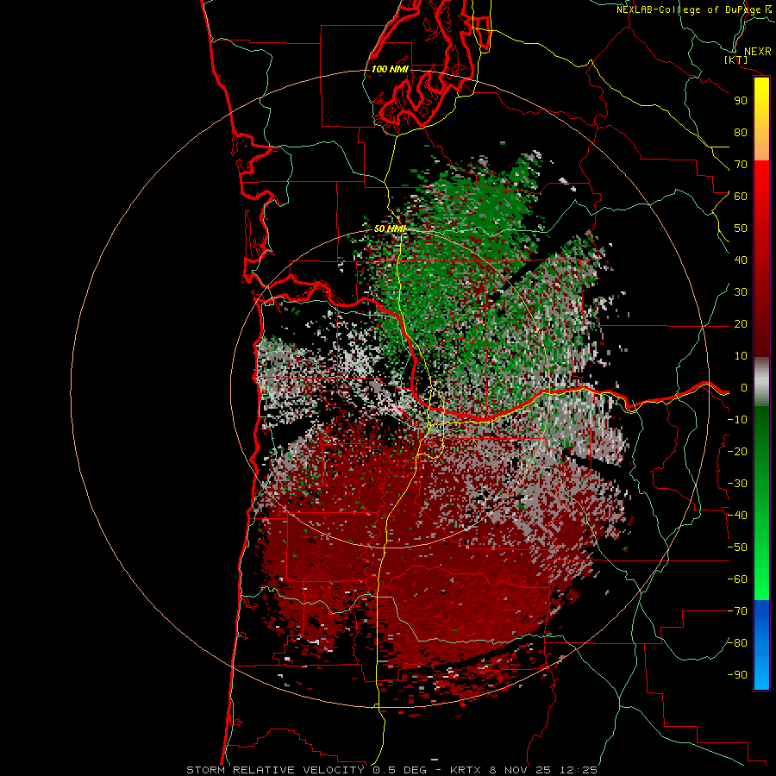
Task: Click the "40" value on the velocity scale
Action: 741,260
